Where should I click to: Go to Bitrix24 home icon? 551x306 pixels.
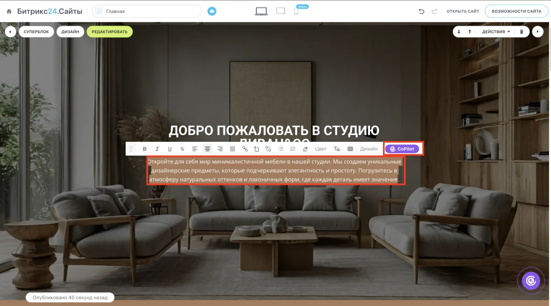9,11
